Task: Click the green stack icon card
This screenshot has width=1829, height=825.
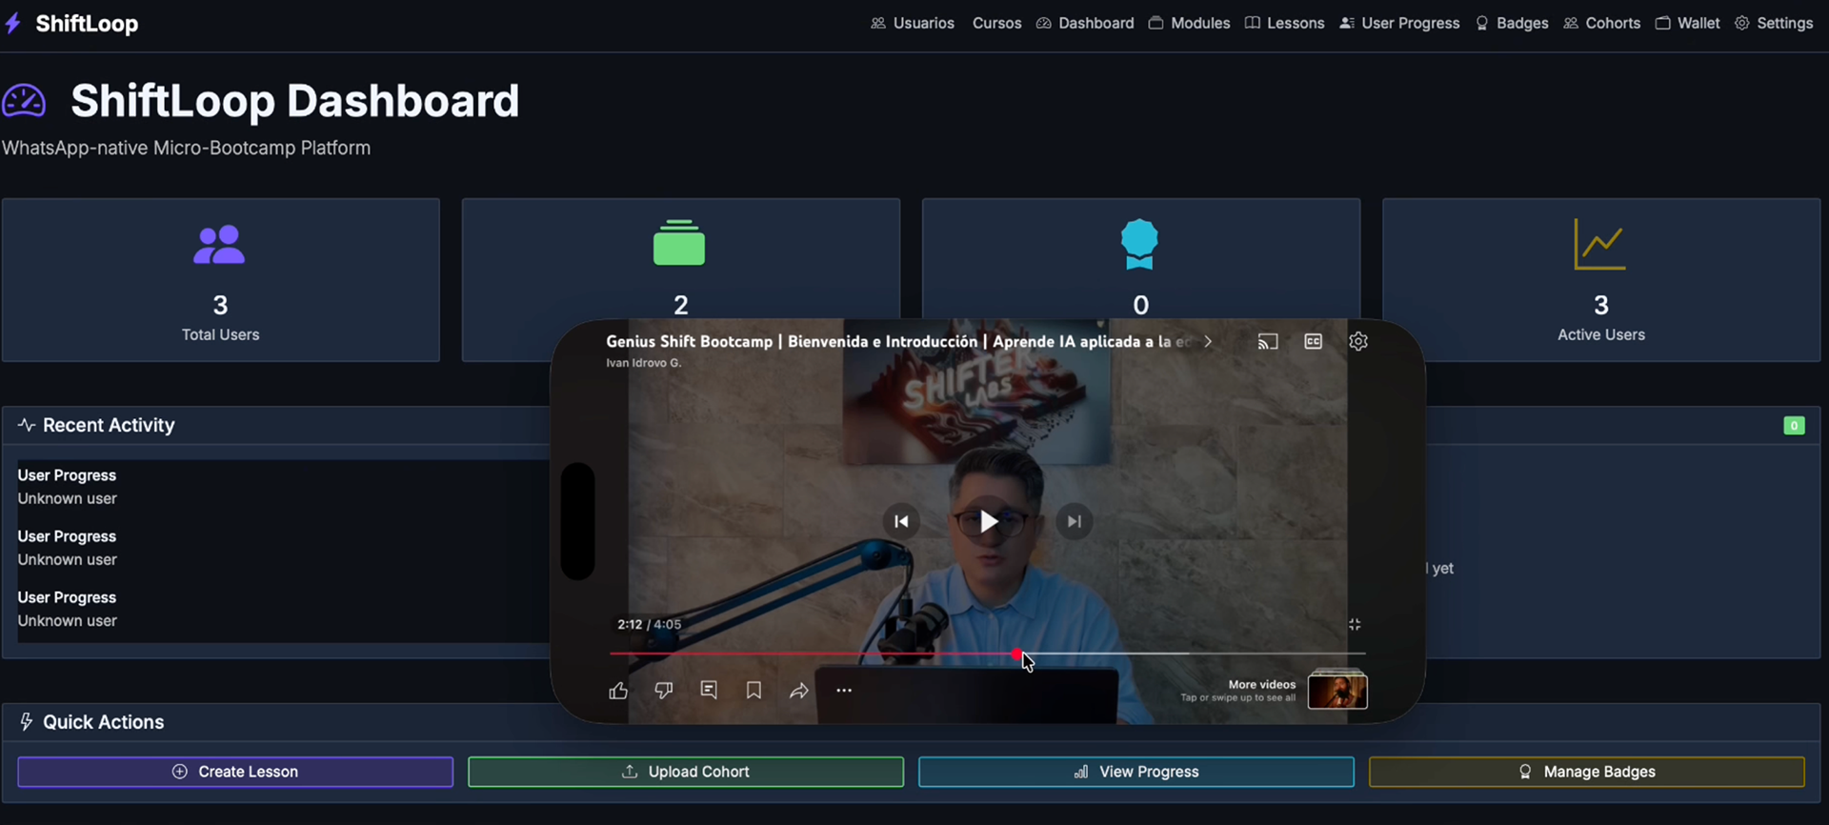Action: pos(679,243)
